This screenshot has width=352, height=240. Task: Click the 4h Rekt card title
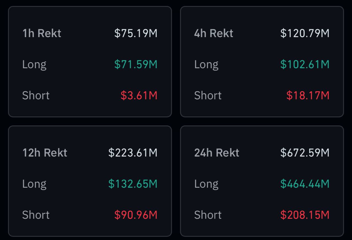point(213,33)
